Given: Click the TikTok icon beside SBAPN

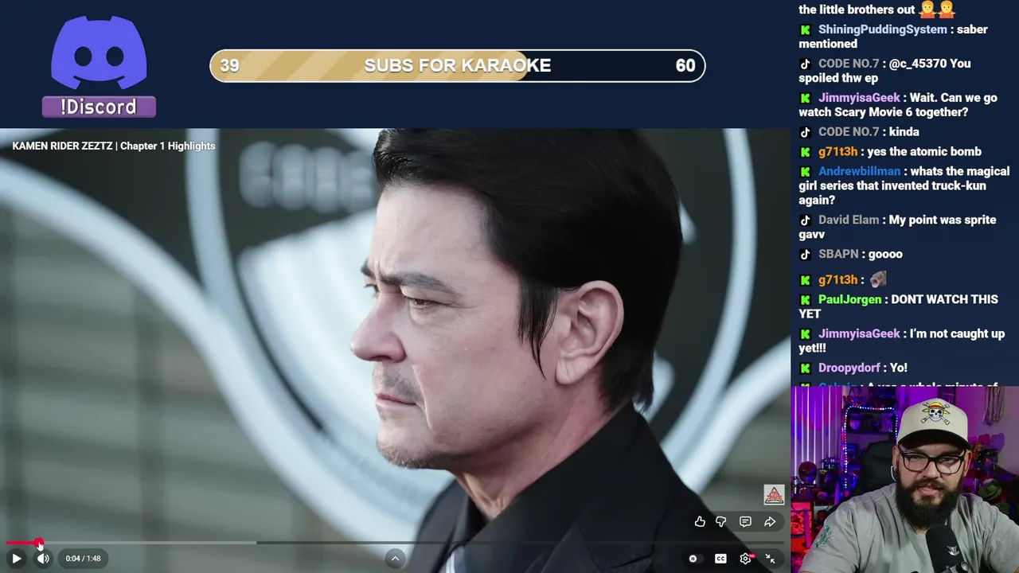Looking at the screenshot, I should pos(805,254).
